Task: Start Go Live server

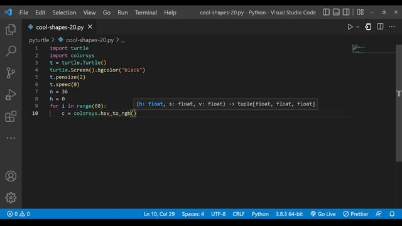Action: [x=323, y=213]
